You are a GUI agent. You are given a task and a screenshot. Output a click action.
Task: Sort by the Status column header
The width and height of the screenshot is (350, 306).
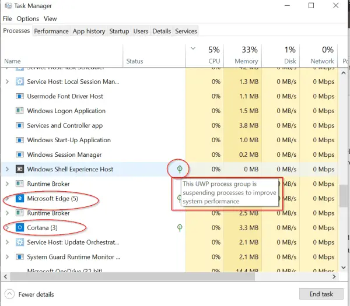tap(154, 56)
